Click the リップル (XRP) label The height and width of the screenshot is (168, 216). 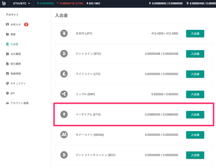85,94
